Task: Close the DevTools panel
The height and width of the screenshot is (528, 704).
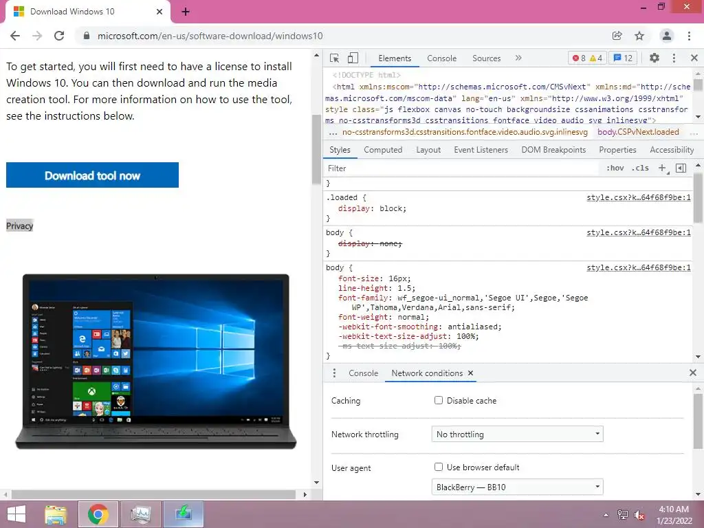Action: pyautogui.click(x=694, y=58)
